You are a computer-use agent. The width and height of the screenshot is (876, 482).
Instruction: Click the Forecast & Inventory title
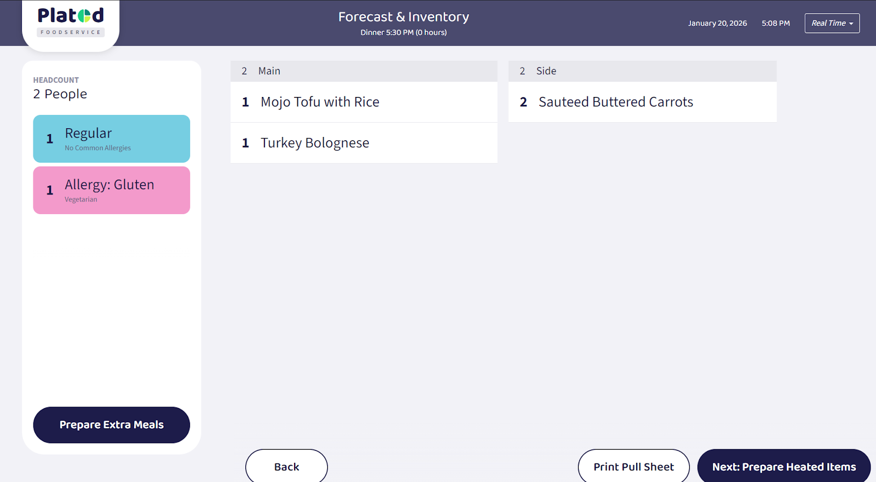coord(404,17)
